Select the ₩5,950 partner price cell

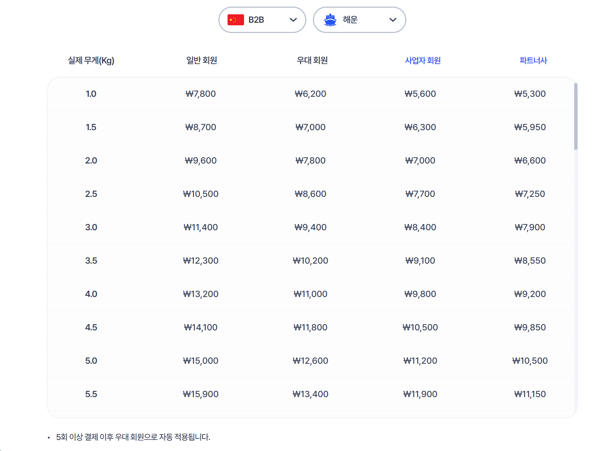coord(530,127)
